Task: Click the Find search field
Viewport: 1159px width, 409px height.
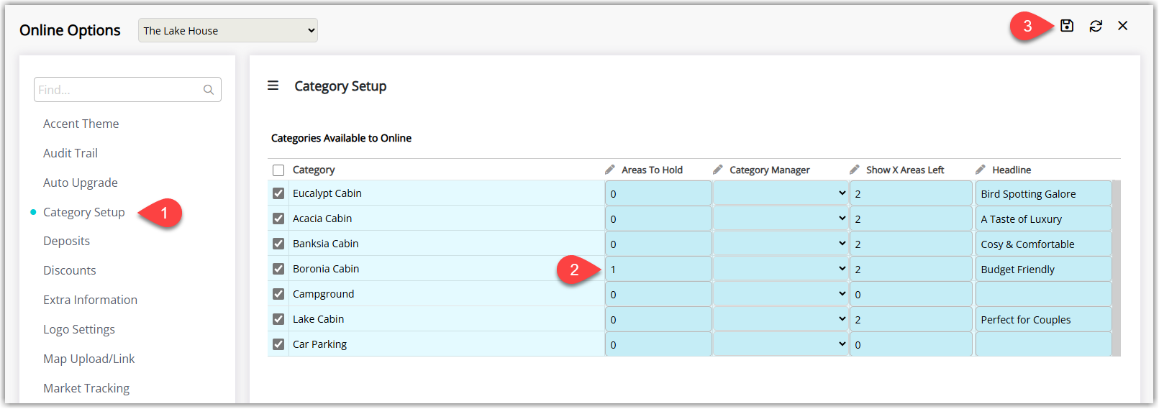Action: click(127, 90)
